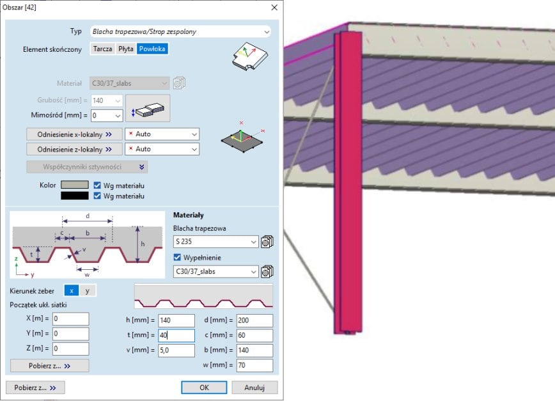Viewport: 555px width, 401px height.
Task: Open the Blacha trapezowa S 235 dropdown
Action: [x=253, y=242]
